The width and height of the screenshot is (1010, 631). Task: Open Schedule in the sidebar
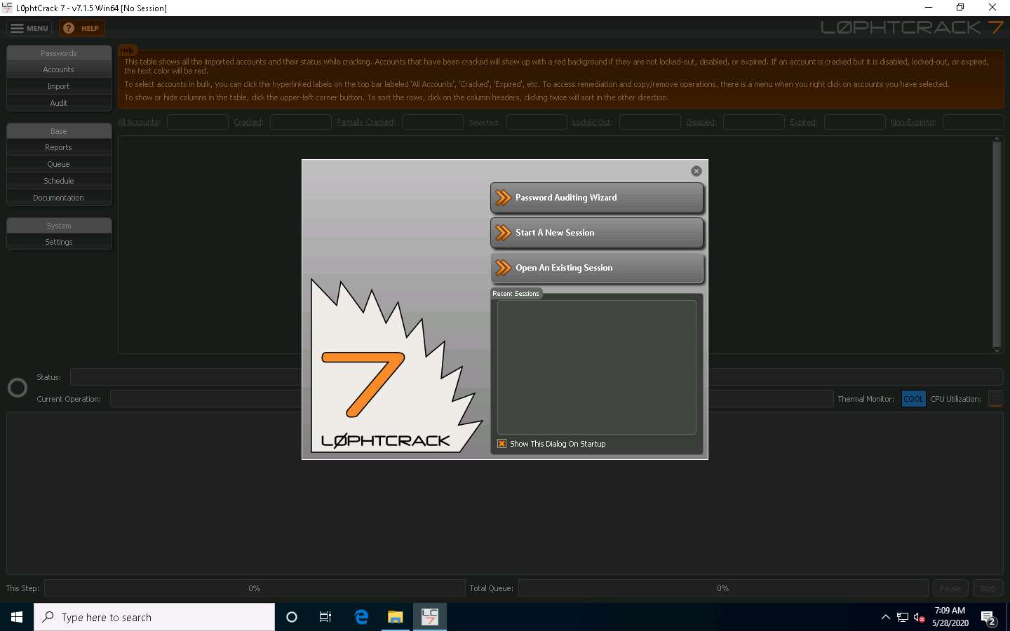(x=59, y=181)
